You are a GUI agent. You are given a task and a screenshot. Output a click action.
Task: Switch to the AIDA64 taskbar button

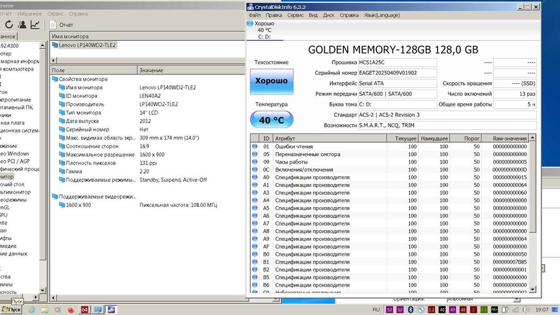85,309
